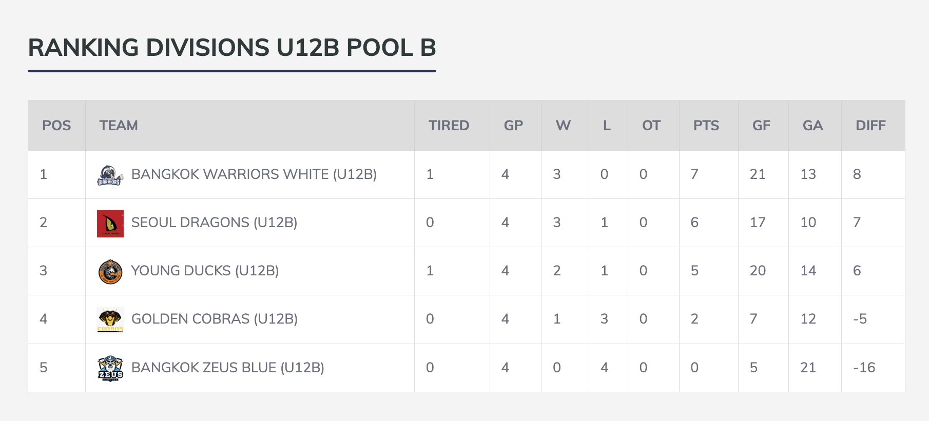Click the Seoul Dragons red logo

pyautogui.click(x=110, y=223)
